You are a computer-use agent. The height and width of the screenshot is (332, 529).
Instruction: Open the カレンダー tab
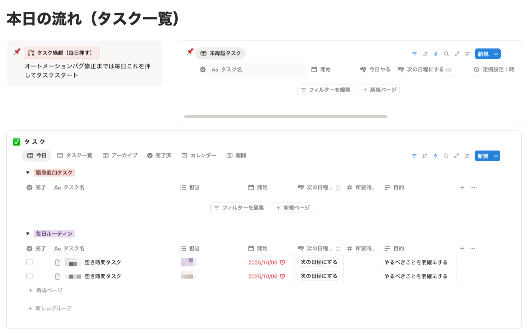[199, 155]
